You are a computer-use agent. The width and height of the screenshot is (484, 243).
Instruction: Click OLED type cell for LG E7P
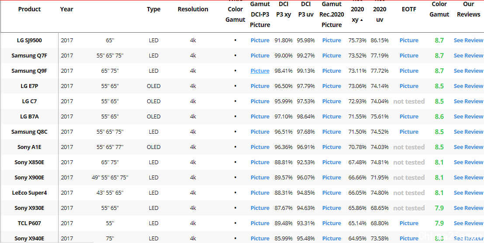pos(153,86)
